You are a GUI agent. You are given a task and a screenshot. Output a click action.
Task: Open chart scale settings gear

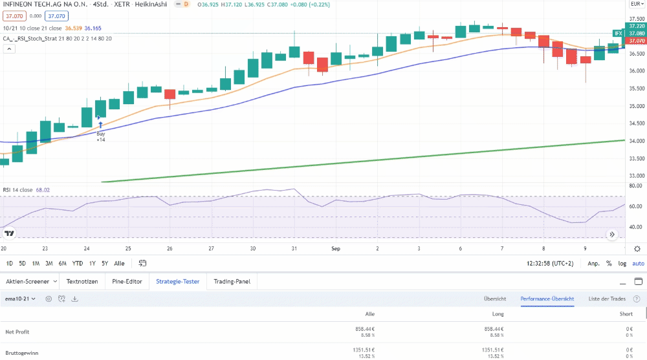tap(637, 249)
